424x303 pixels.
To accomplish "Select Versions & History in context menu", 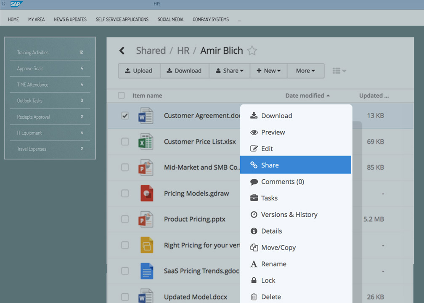I will [289, 215].
